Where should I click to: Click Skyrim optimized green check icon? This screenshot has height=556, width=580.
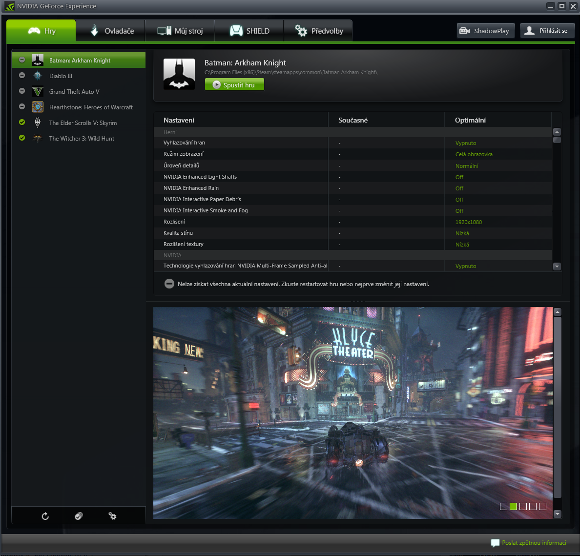22,122
